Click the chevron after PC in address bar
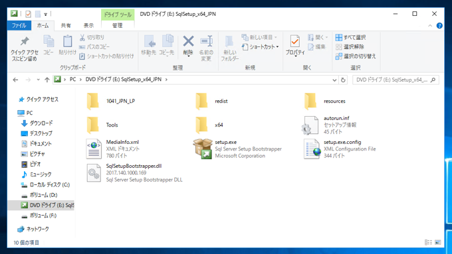The width and height of the screenshot is (452, 254). tap(80, 80)
